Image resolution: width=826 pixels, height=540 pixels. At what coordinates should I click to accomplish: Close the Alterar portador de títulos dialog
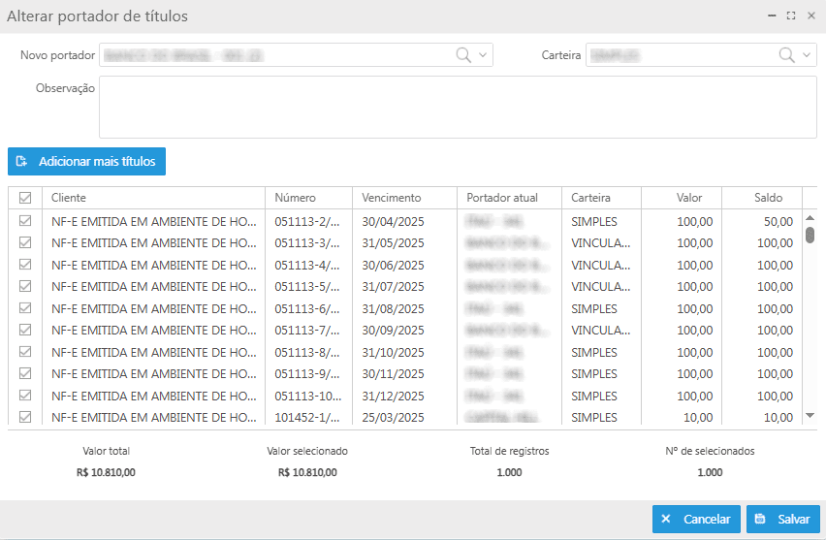[811, 16]
